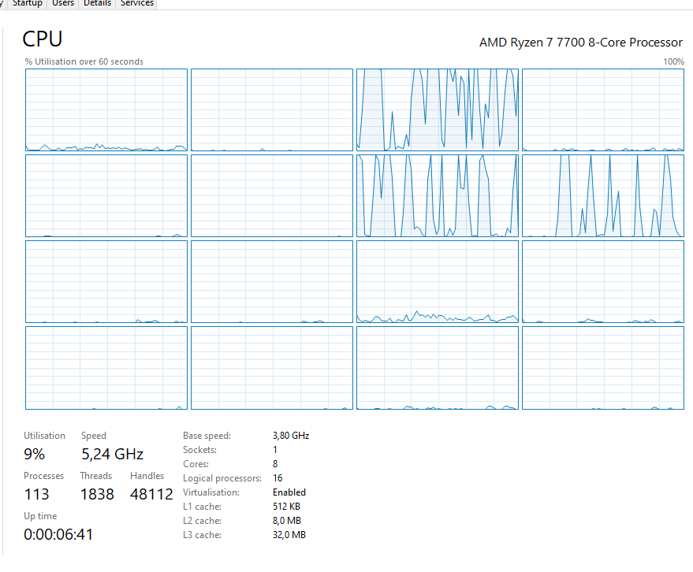Select the 9% utilisation value
The height and width of the screenshot is (572, 693).
[x=34, y=454]
